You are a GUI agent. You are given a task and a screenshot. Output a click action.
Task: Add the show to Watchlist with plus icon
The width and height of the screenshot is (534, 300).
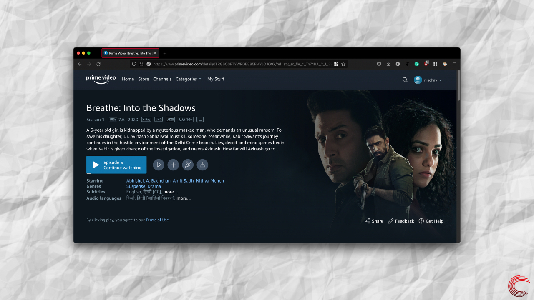pos(173,165)
